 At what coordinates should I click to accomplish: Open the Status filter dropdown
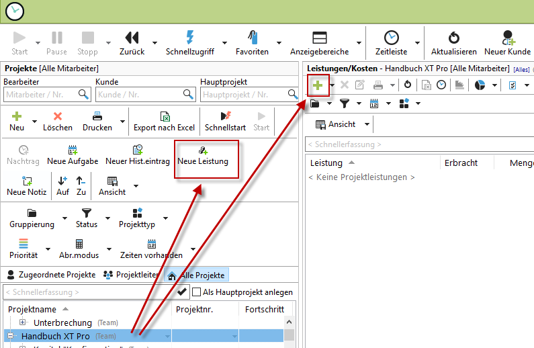tap(86, 219)
